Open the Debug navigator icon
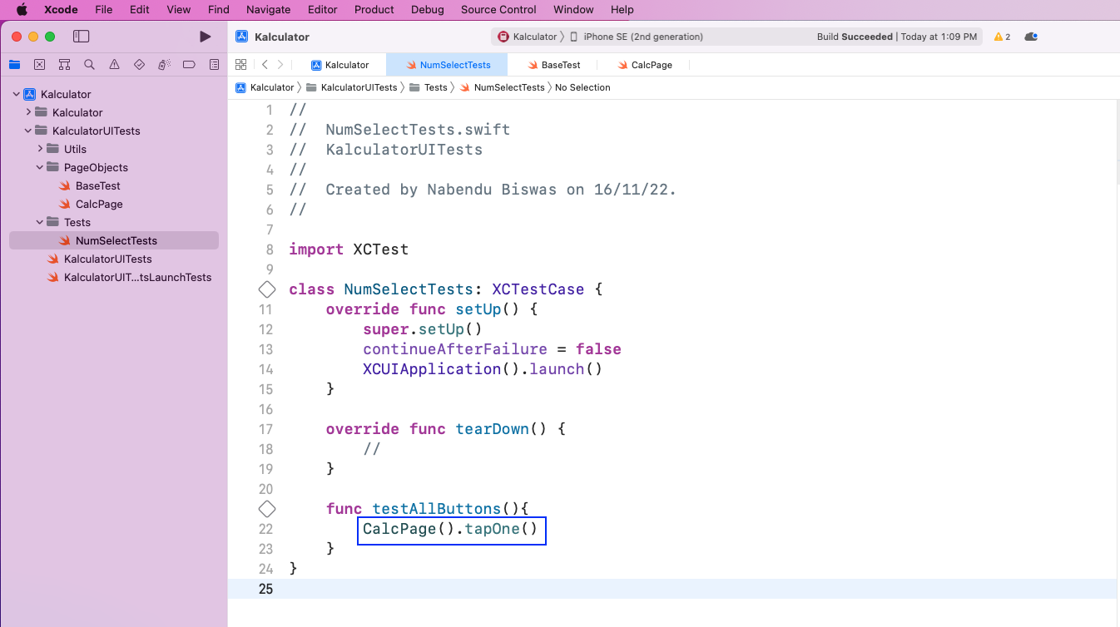The image size is (1120, 627). [164, 65]
